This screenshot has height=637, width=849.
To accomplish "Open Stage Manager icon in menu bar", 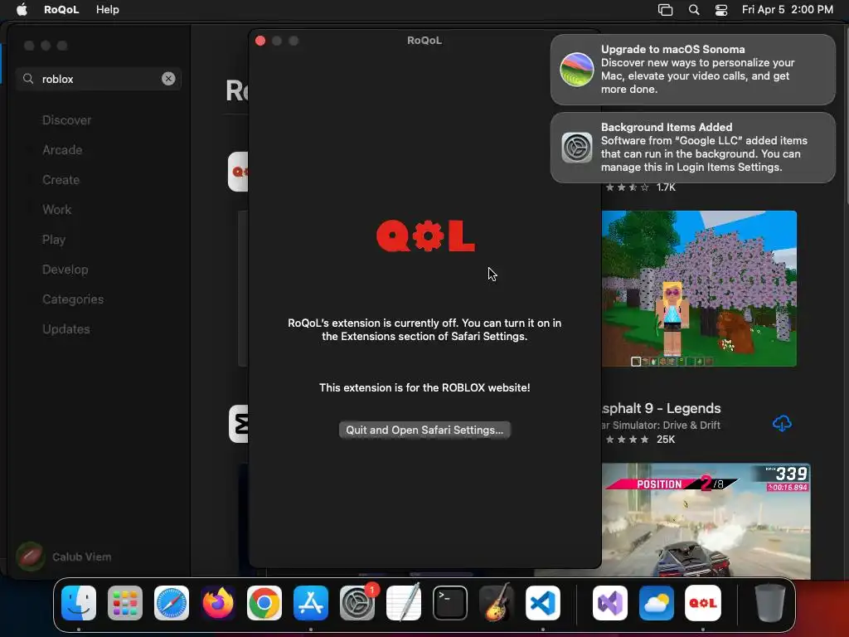I will point(665,10).
